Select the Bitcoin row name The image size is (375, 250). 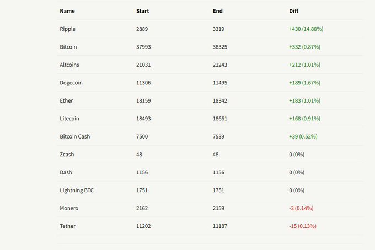(68, 47)
